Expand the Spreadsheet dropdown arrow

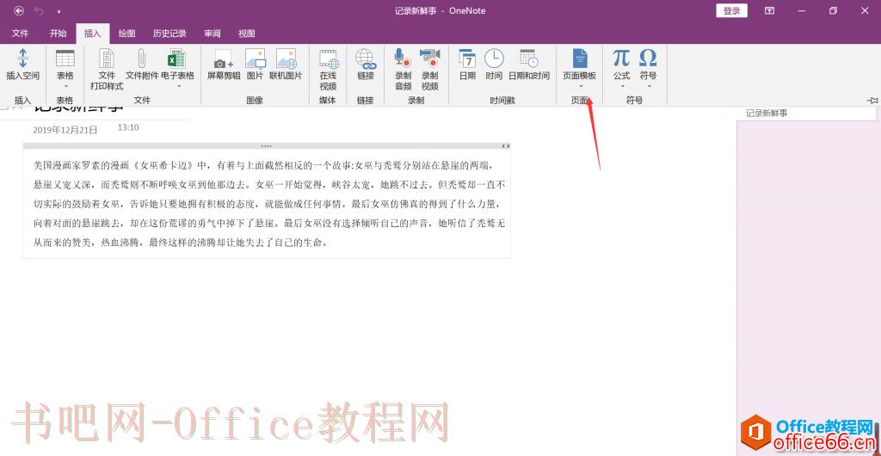pyautogui.click(x=177, y=86)
